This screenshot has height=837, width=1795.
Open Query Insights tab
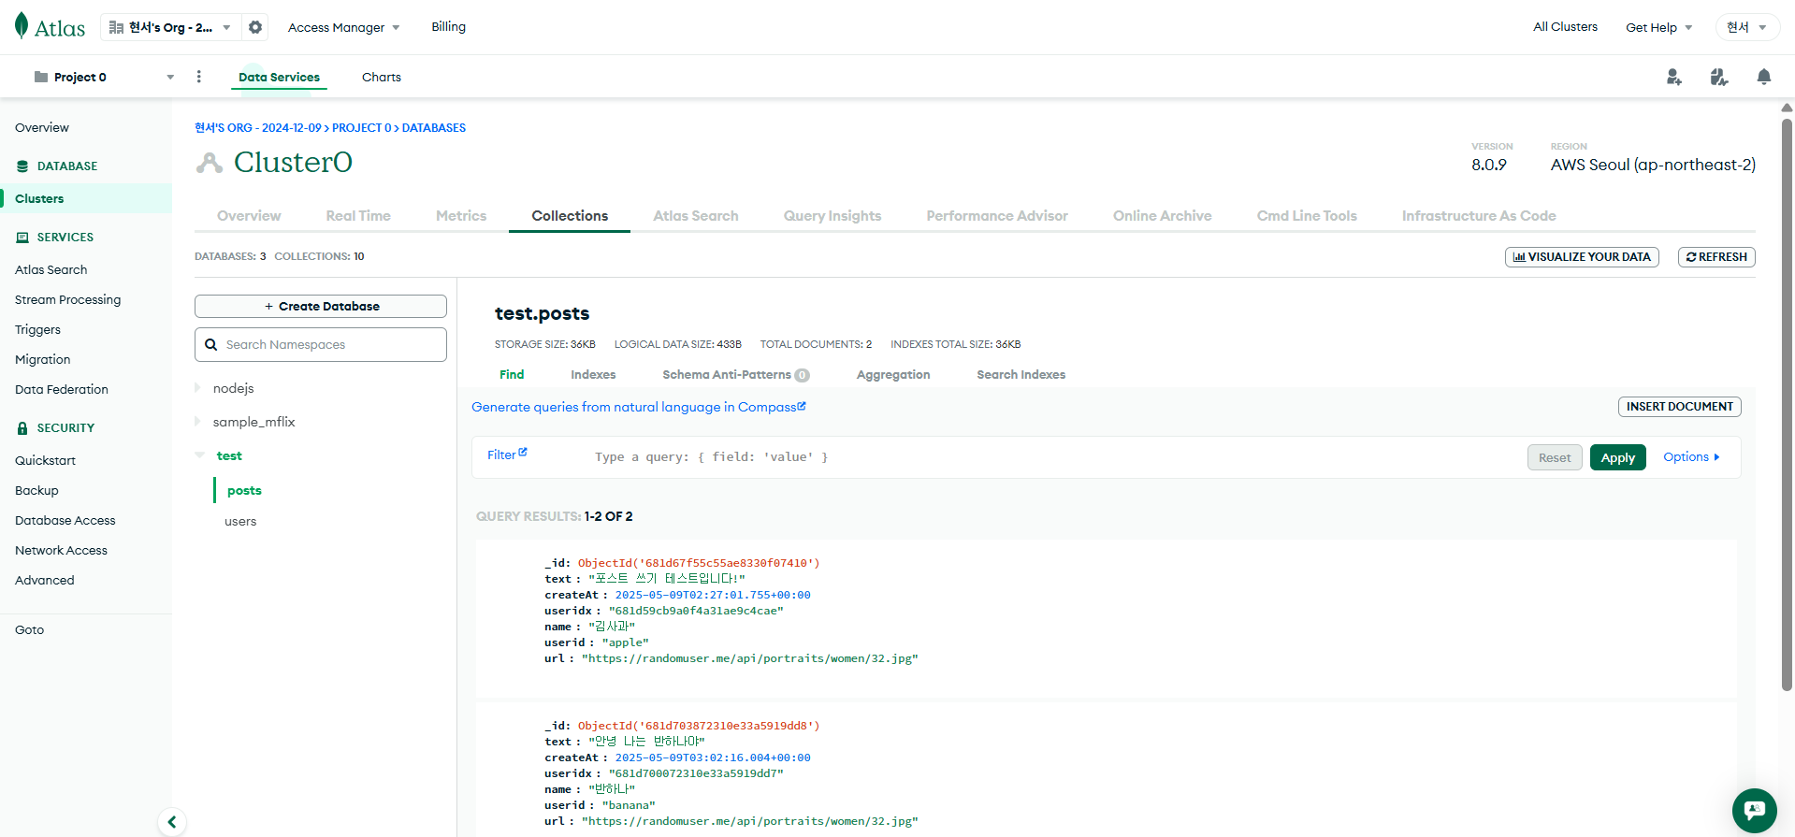pos(832,215)
